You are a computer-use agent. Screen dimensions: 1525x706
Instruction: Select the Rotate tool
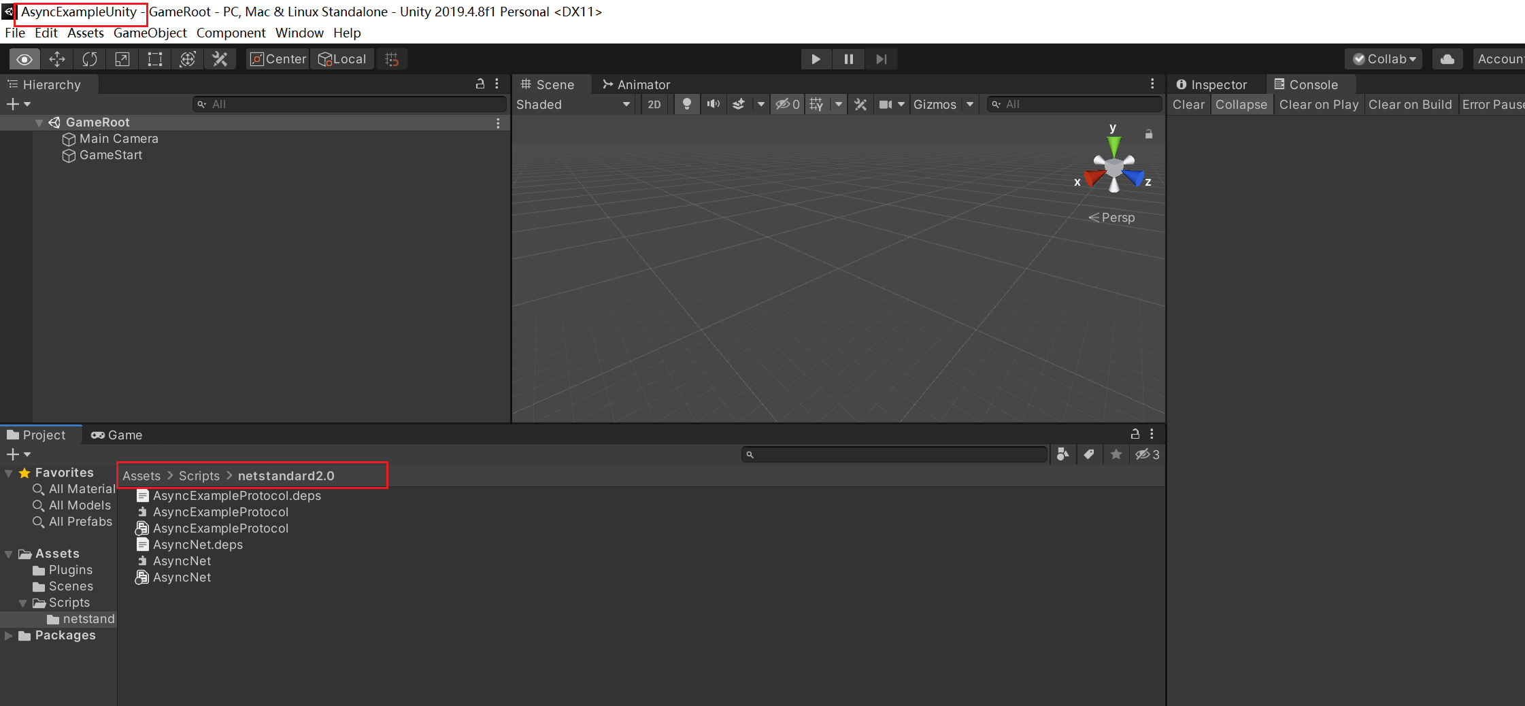click(x=90, y=59)
